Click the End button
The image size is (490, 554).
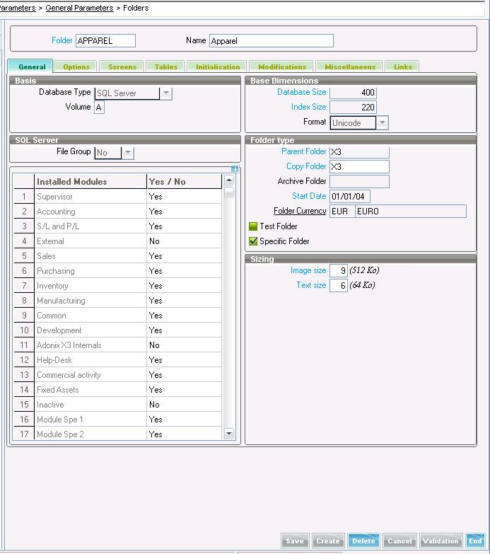[475, 541]
